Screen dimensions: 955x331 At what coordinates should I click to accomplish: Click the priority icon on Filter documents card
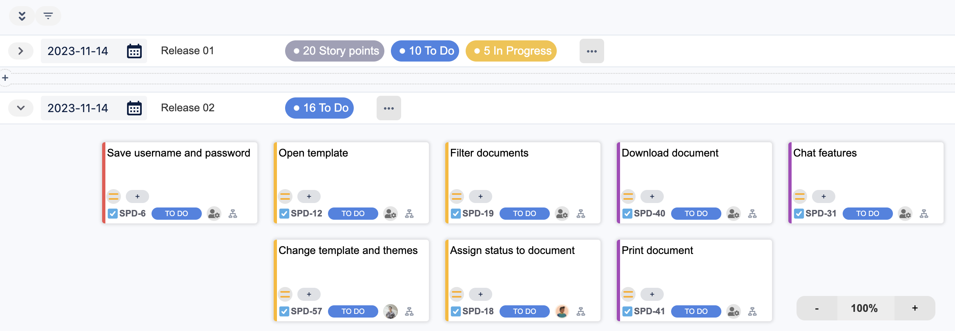point(457,196)
